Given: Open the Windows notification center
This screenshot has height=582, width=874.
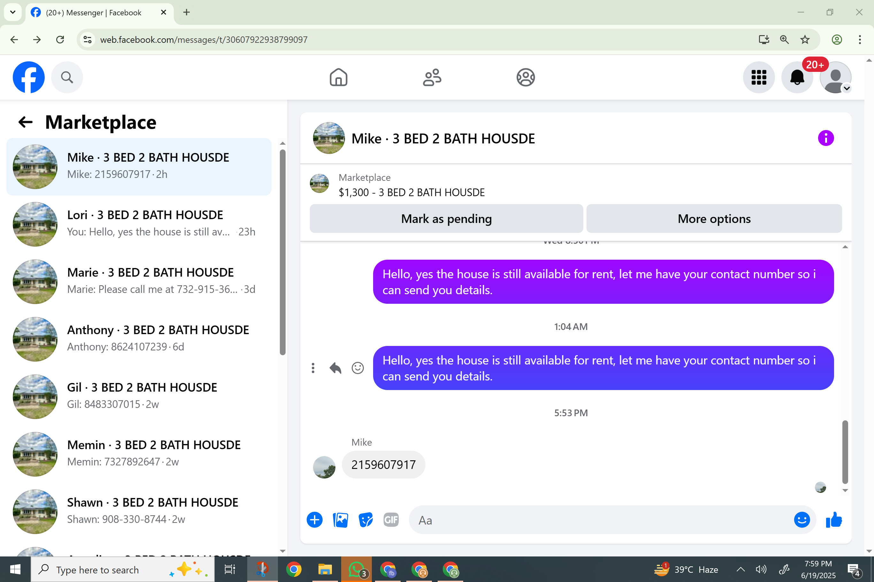Looking at the screenshot, I should click(x=854, y=569).
